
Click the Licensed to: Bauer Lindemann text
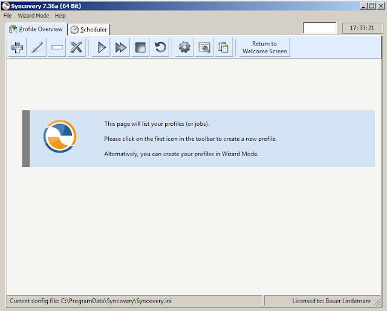pos(331,301)
